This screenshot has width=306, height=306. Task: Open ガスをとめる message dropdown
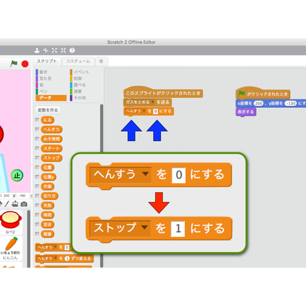(x=152, y=102)
